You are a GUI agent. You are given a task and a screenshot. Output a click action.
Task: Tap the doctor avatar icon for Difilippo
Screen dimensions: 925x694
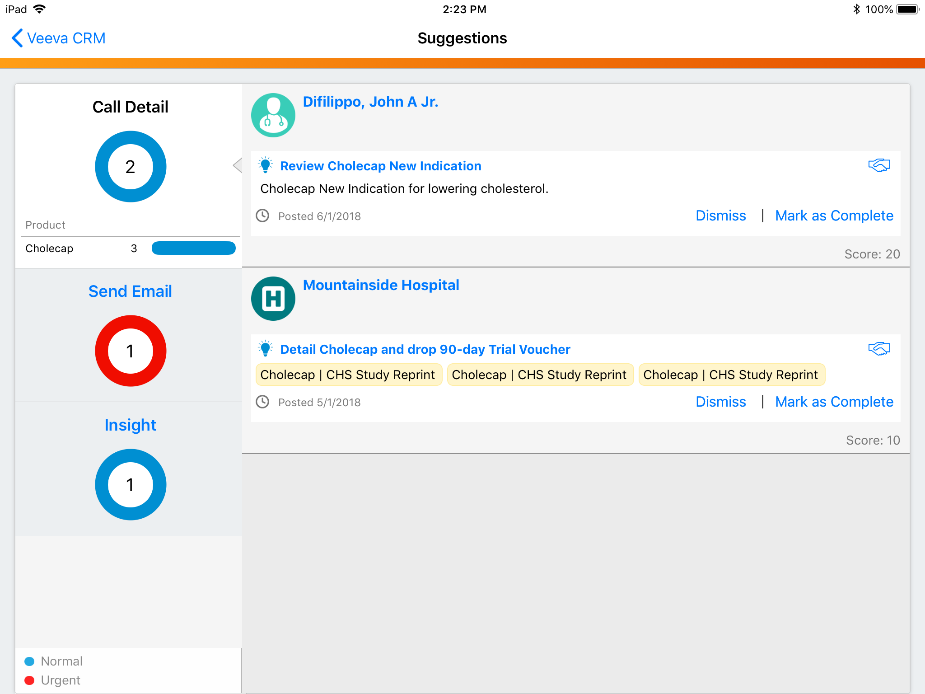273,115
